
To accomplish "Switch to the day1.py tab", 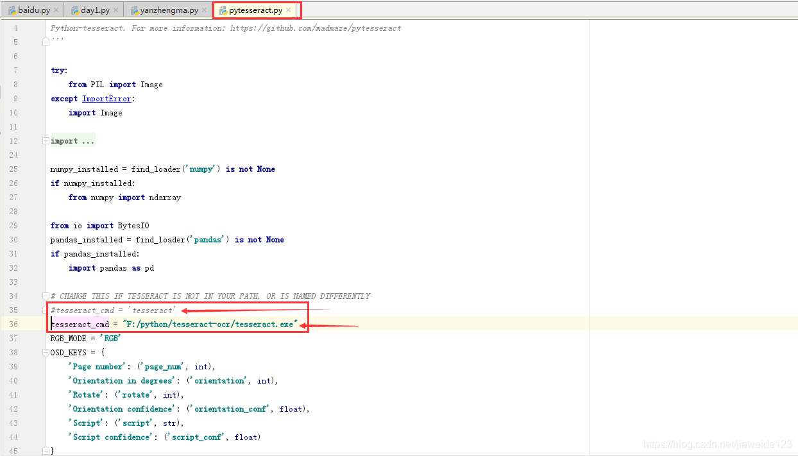I will click(x=95, y=11).
